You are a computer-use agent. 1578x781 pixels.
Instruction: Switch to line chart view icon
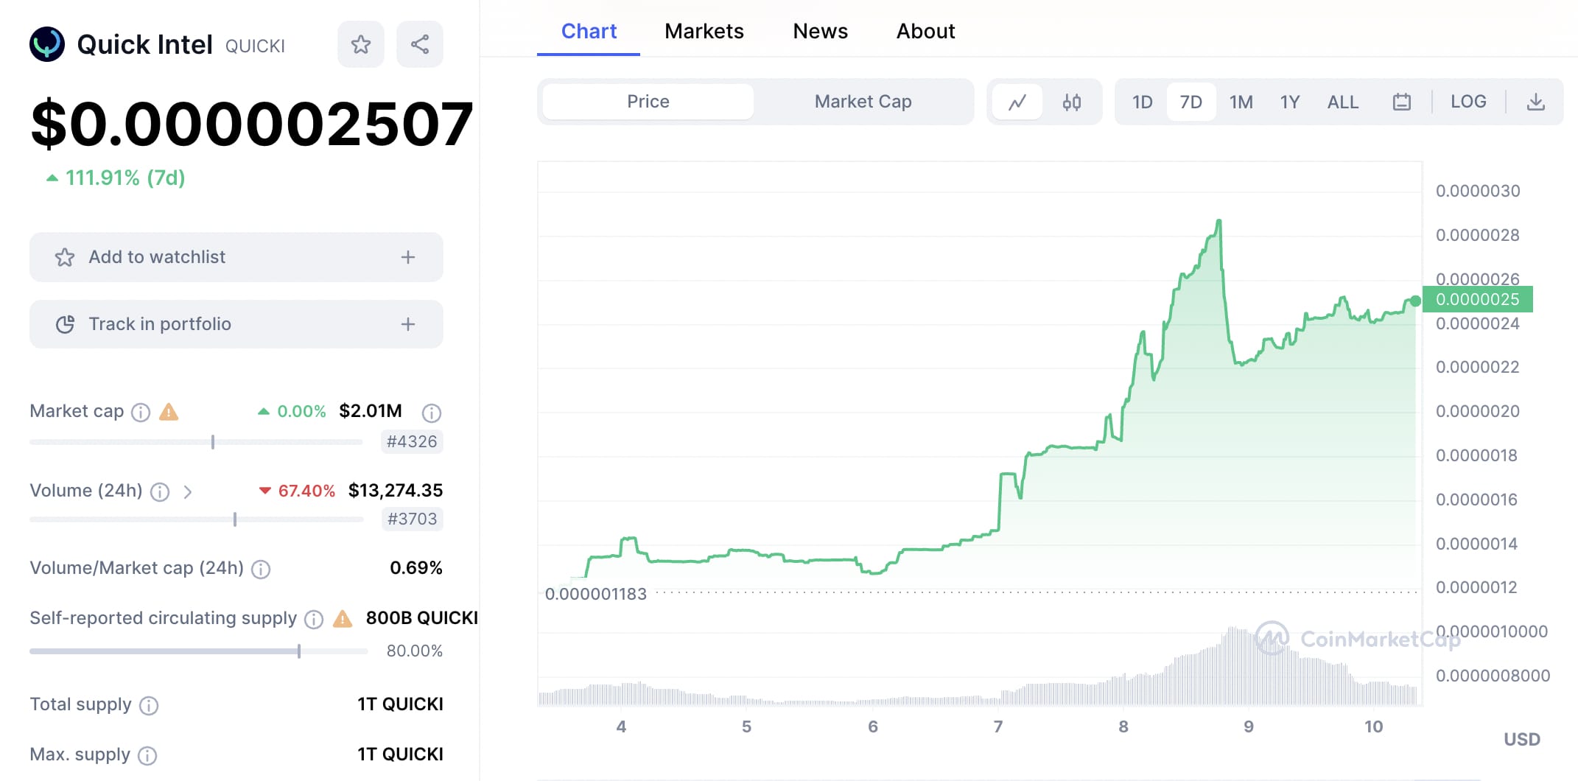[x=1017, y=102]
